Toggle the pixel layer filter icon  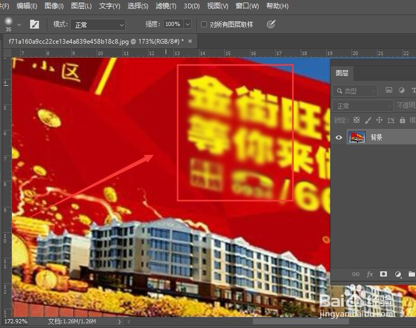(x=388, y=90)
